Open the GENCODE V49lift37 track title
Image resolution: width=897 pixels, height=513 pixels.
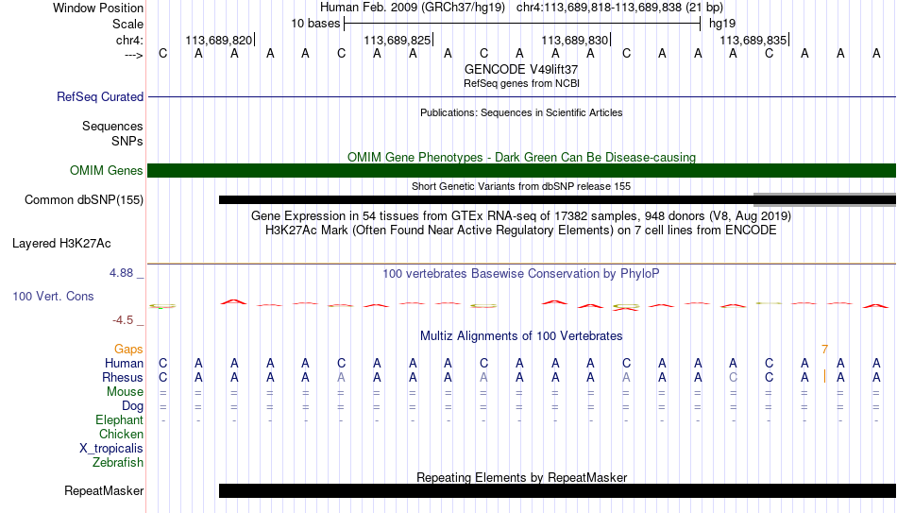tap(521, 69)
